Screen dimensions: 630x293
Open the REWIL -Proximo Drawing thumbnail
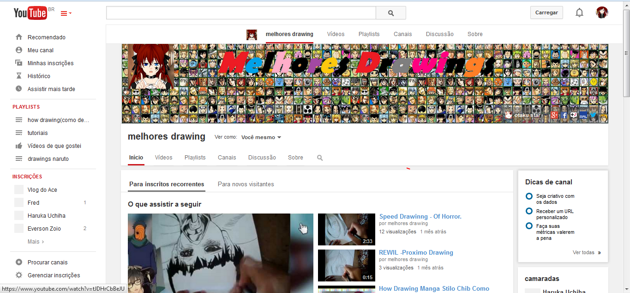(x=347, y=265)
